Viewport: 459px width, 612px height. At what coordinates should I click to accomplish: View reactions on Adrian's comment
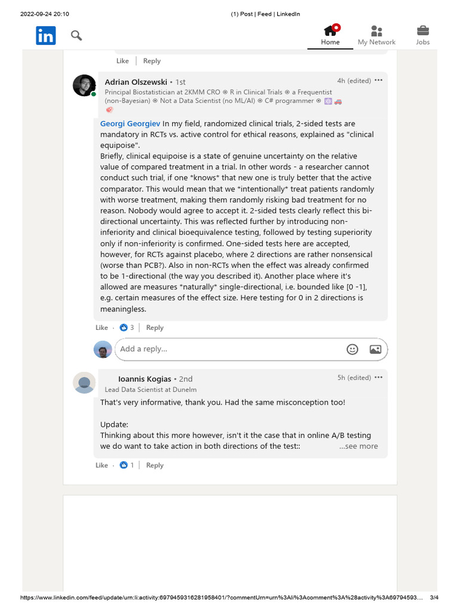click(127, 328)
